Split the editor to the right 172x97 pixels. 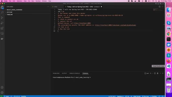coord(160,6)
